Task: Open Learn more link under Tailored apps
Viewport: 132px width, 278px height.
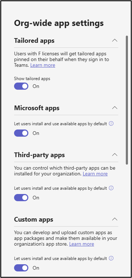Action: [x=43, y=65]
